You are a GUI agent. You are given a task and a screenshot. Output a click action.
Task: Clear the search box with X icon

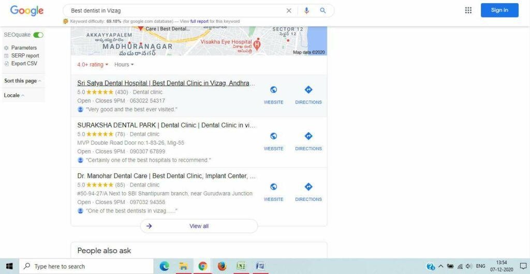pyautogui.click(x=289, y=10)
